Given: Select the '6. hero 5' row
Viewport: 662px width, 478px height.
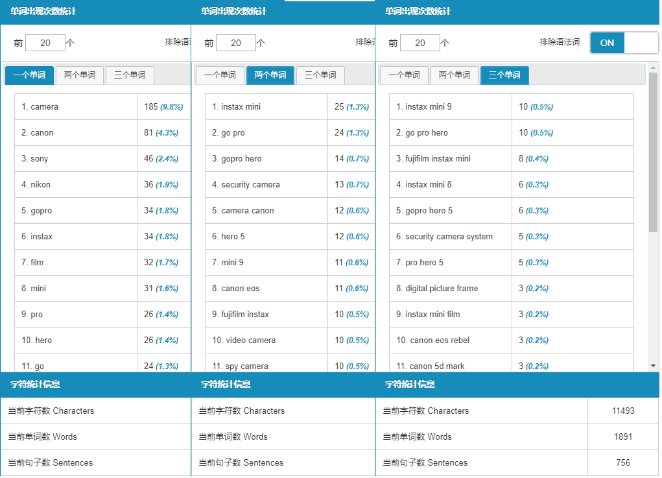Looking at the screenshot, I should (290, 236).
